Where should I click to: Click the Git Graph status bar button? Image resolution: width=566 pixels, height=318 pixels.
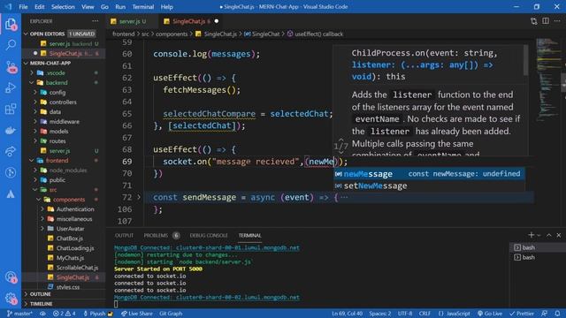tap(171, 314)
